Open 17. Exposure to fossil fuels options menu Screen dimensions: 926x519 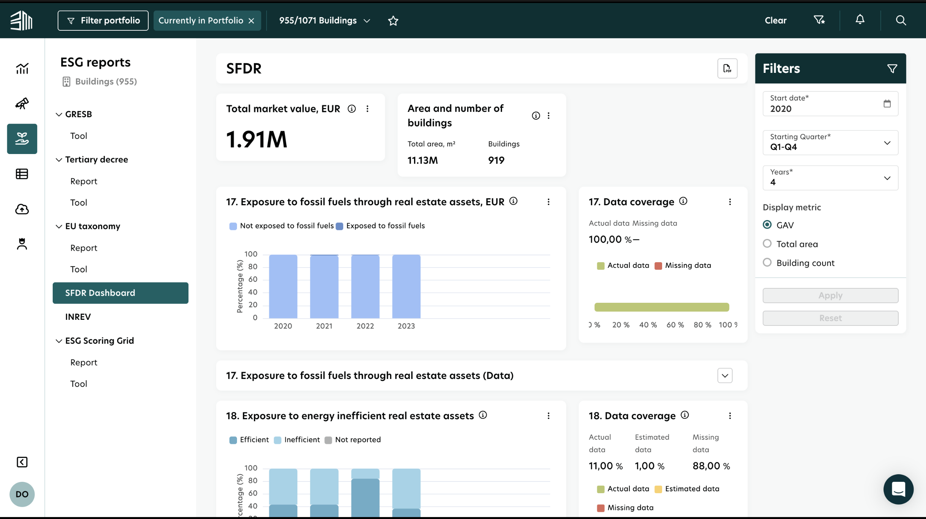(549, 202)
